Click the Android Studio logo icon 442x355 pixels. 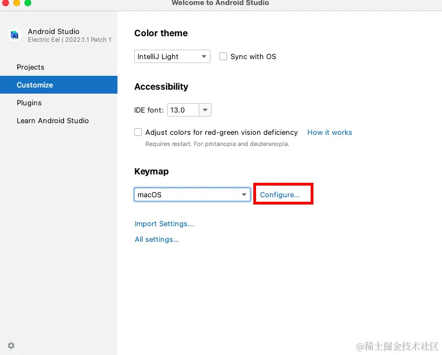point(14,35)
